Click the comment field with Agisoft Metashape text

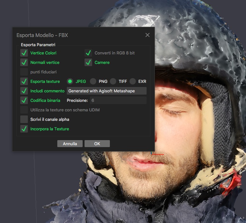point(107,91)
